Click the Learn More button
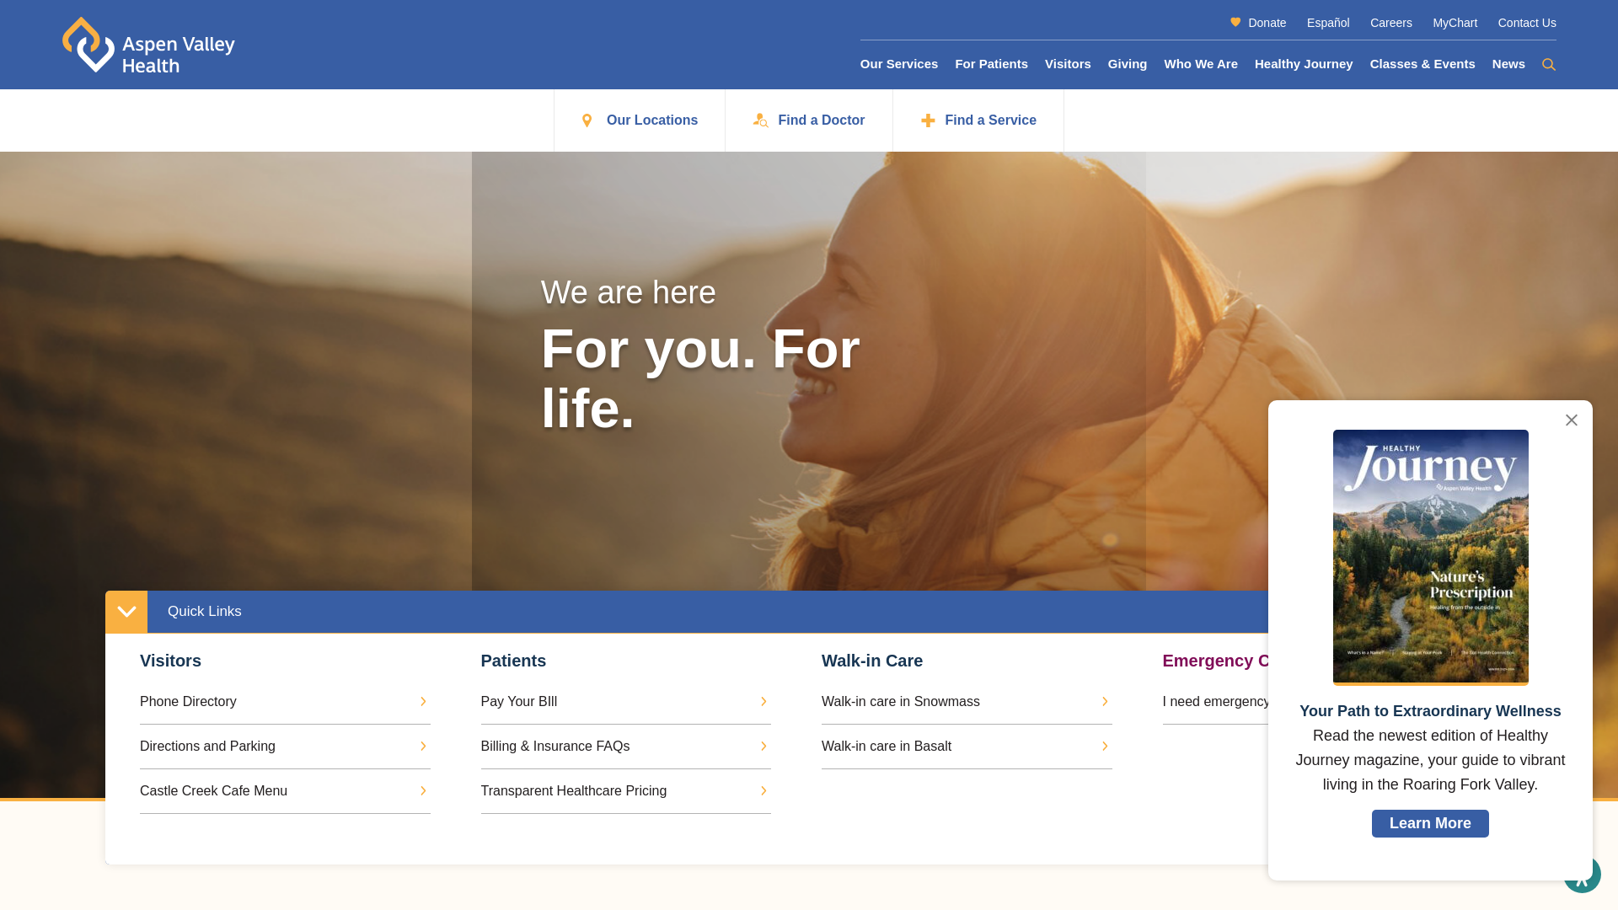 point(1430,823)
